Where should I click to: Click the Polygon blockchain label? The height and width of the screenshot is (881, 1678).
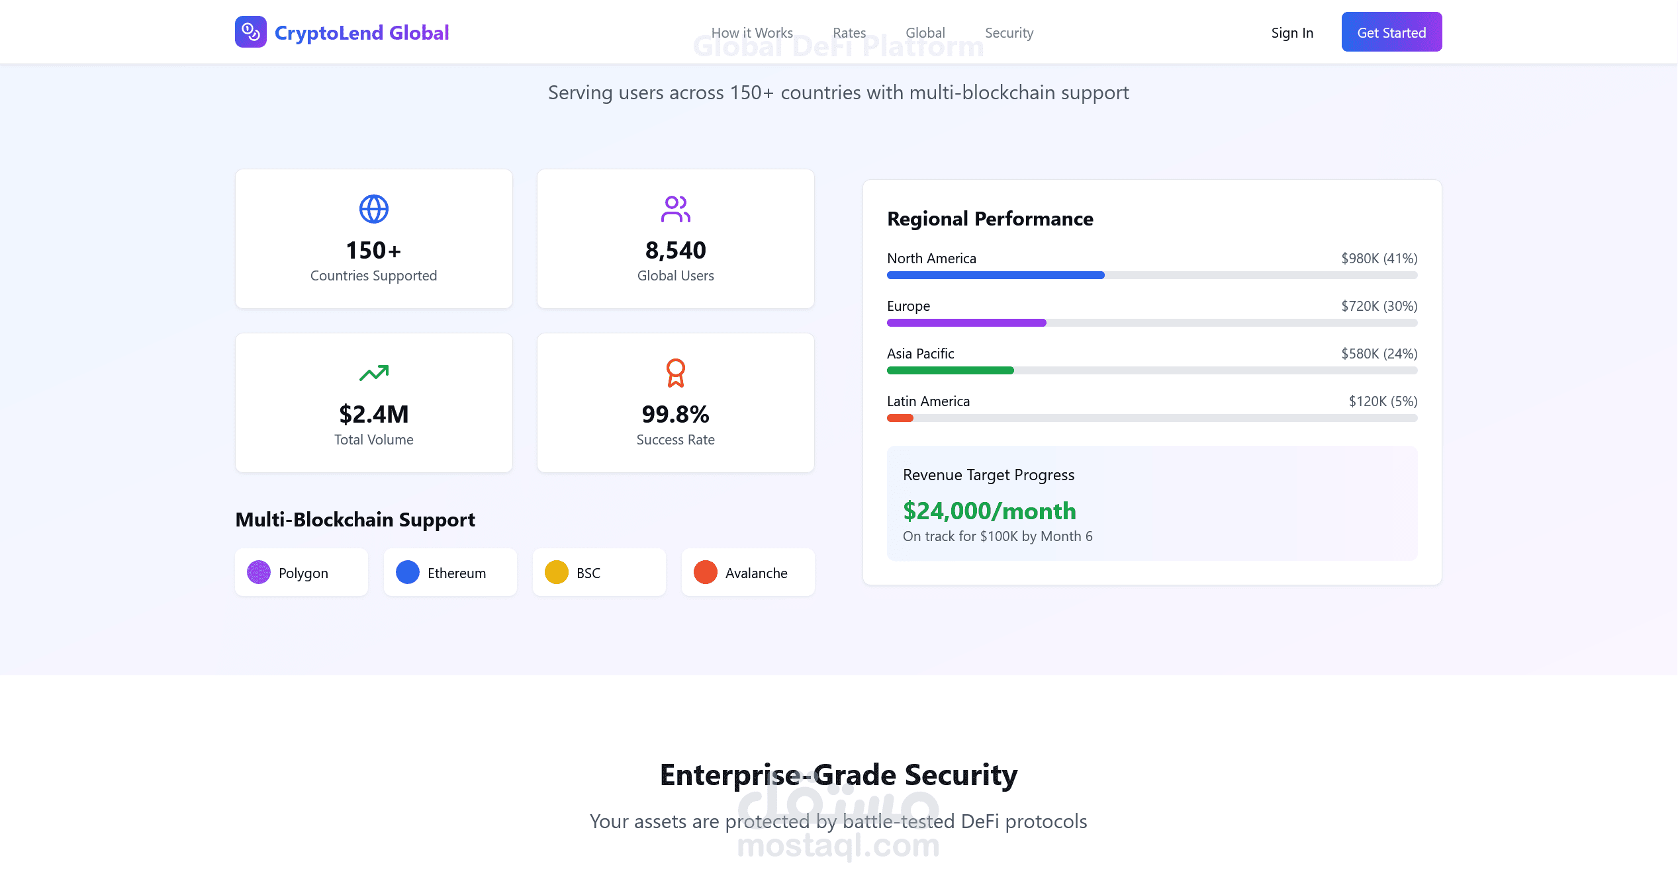click(303, 573)
